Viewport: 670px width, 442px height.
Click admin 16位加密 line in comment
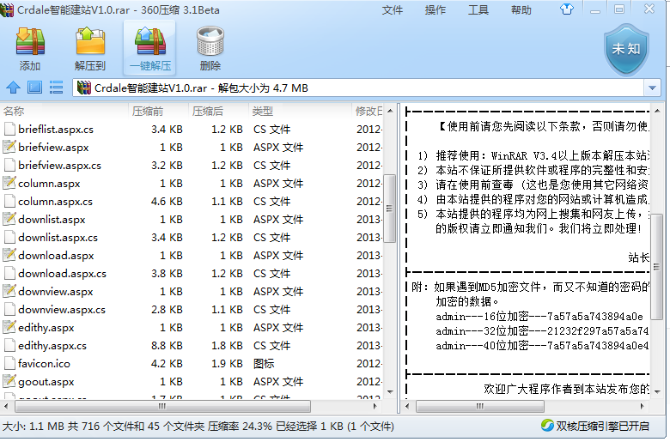(539, 317)
